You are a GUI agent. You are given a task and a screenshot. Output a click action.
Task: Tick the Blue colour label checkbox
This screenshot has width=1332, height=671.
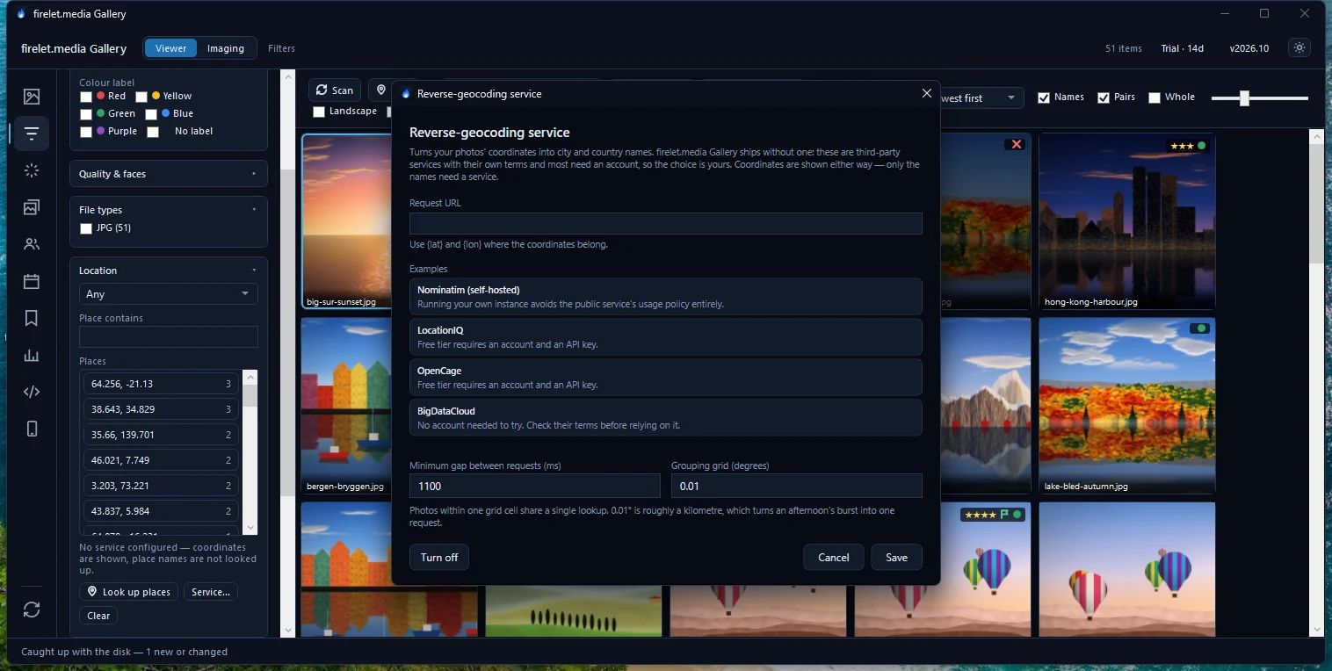point(151,114)
